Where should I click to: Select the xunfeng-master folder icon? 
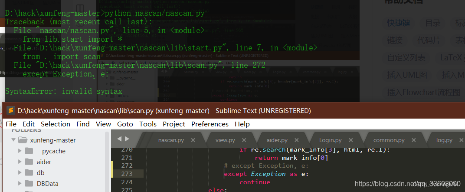pyautogui.click(x=23, y=140)
